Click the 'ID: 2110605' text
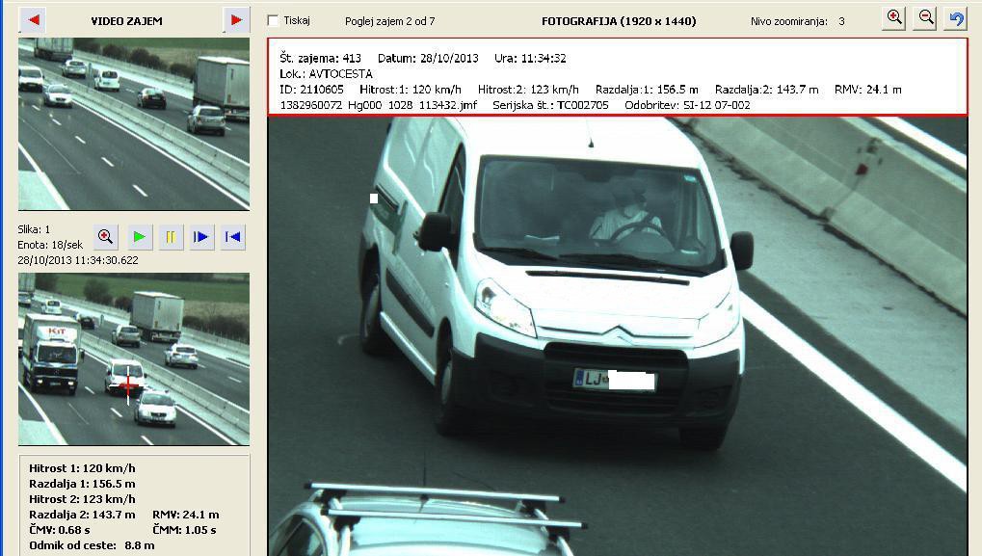The height and width of the screenshot is (556, 982). point(311,90)
